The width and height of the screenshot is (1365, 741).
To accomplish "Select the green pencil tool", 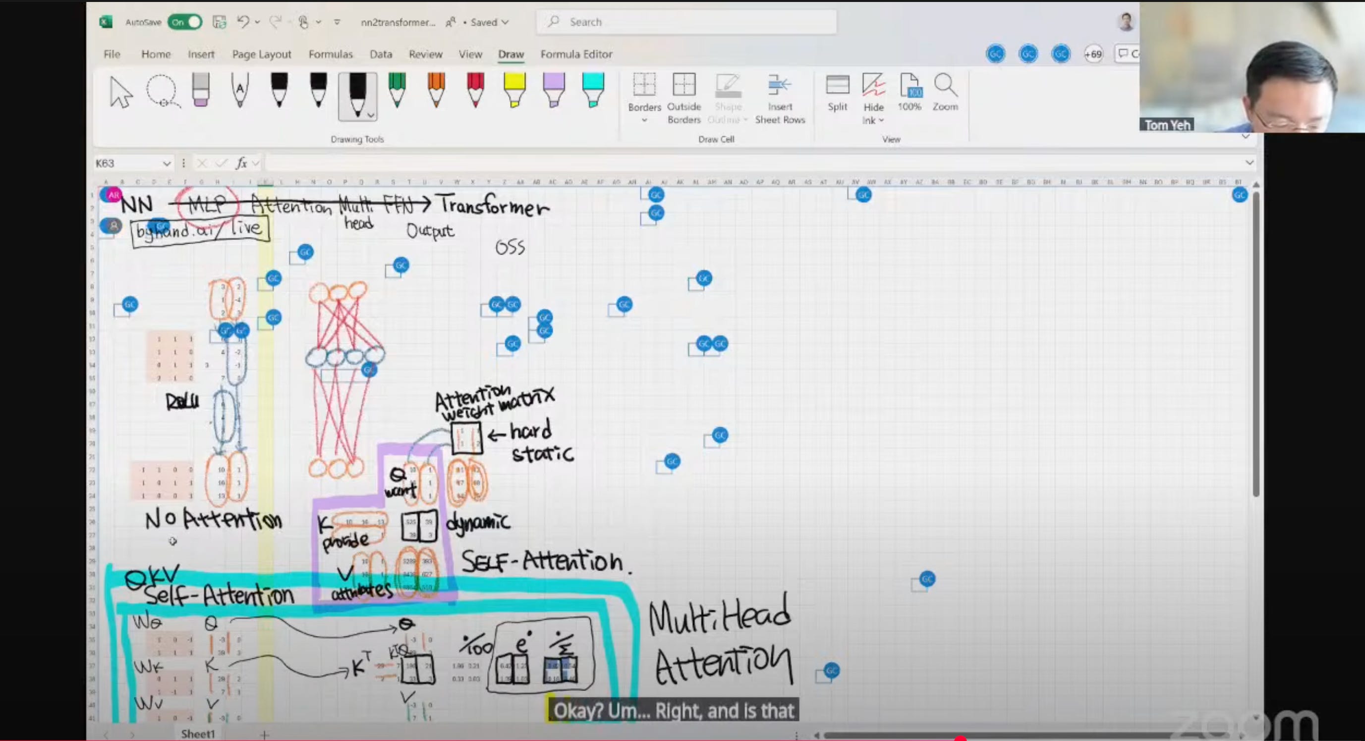I will click(x=397, y=90).
